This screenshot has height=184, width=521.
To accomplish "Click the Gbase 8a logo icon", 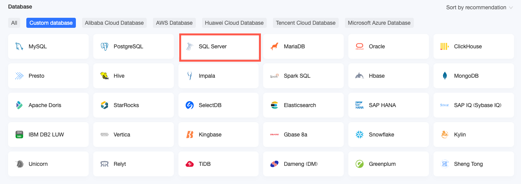I will coord(274,135).
